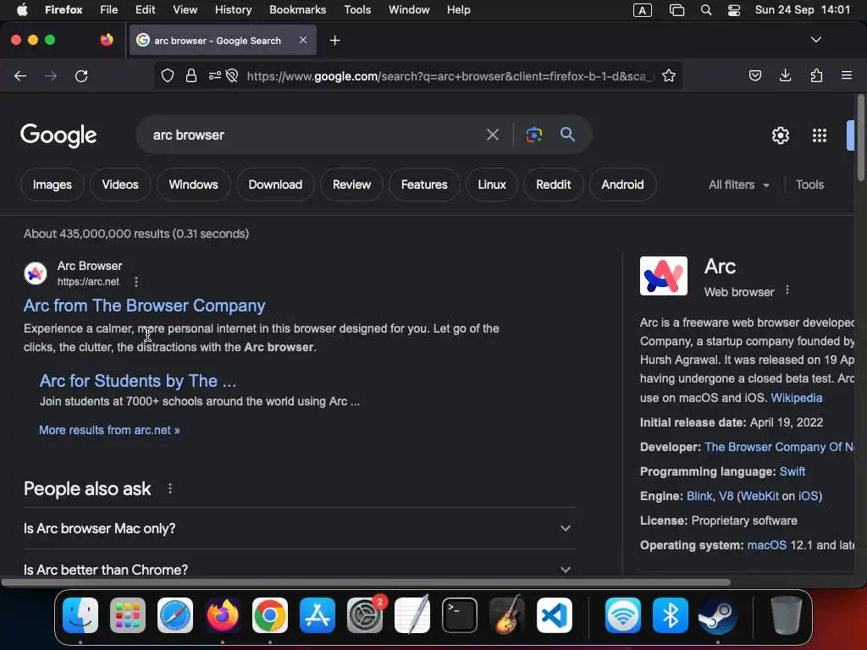Select the Android filter chip
This screenshot has height=650, width=867.
(622, 185)
